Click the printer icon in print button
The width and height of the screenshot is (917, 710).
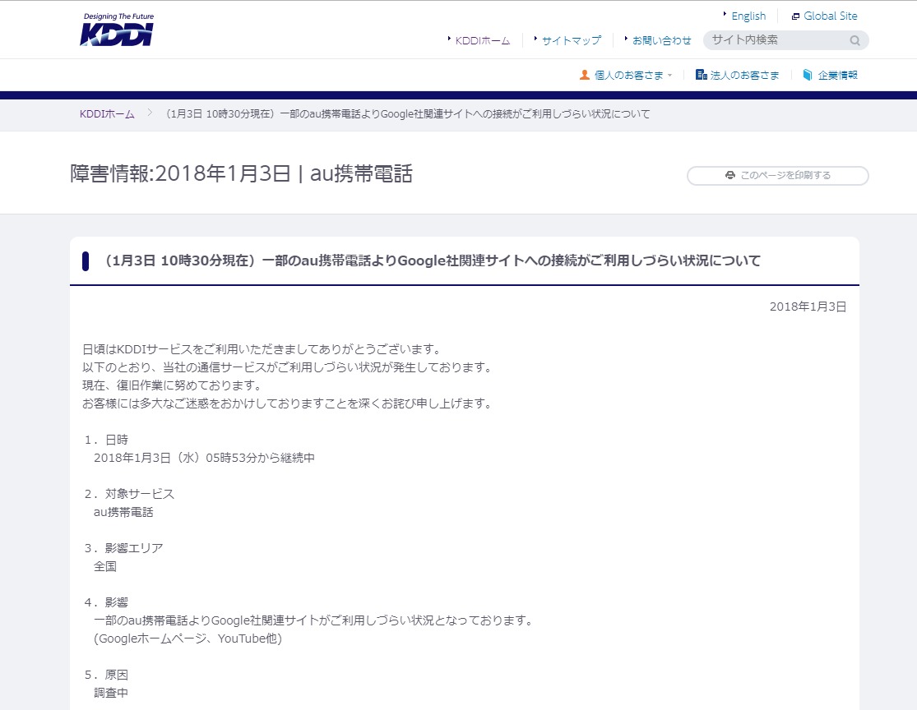click(729, 175)
